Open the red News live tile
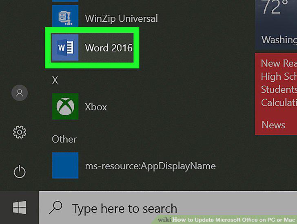The height and width of the screenshot is (224, 297). point(276,94)
